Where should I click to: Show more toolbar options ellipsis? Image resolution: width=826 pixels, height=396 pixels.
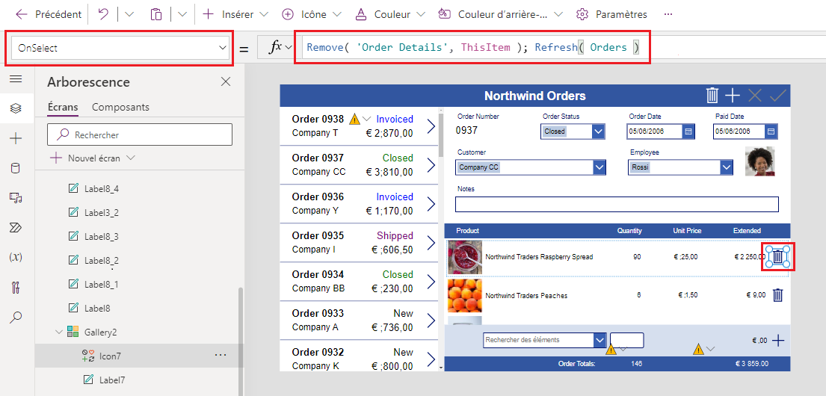(668, 15)
